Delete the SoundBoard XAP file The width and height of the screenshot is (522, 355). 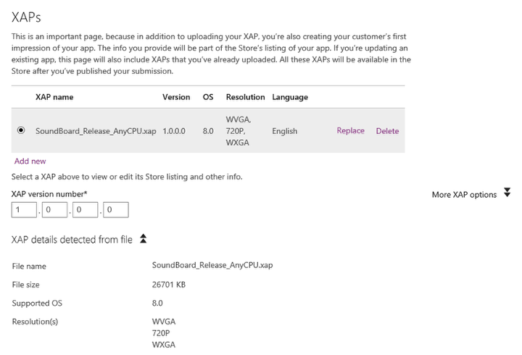point(387,131)
